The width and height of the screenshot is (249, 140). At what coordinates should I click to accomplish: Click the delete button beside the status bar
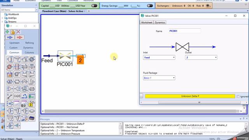point(141,96)
